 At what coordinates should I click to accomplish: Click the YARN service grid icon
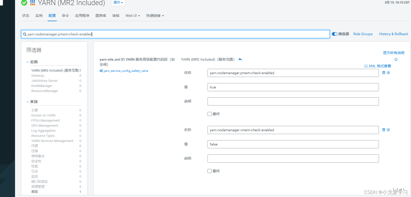tap(33, 3)
